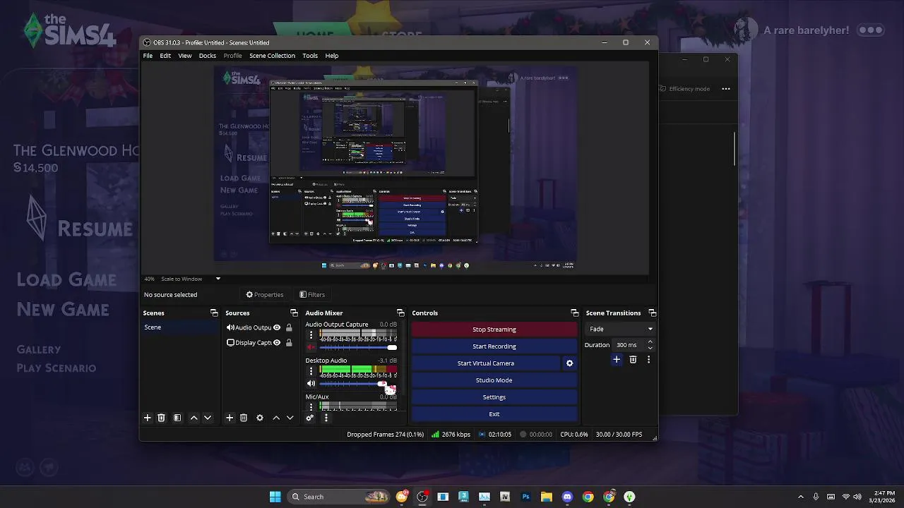Open advanced audio properties gears icon
Image resolution: width=904 pixels, height=508 pixels.
tap(309, 418)
